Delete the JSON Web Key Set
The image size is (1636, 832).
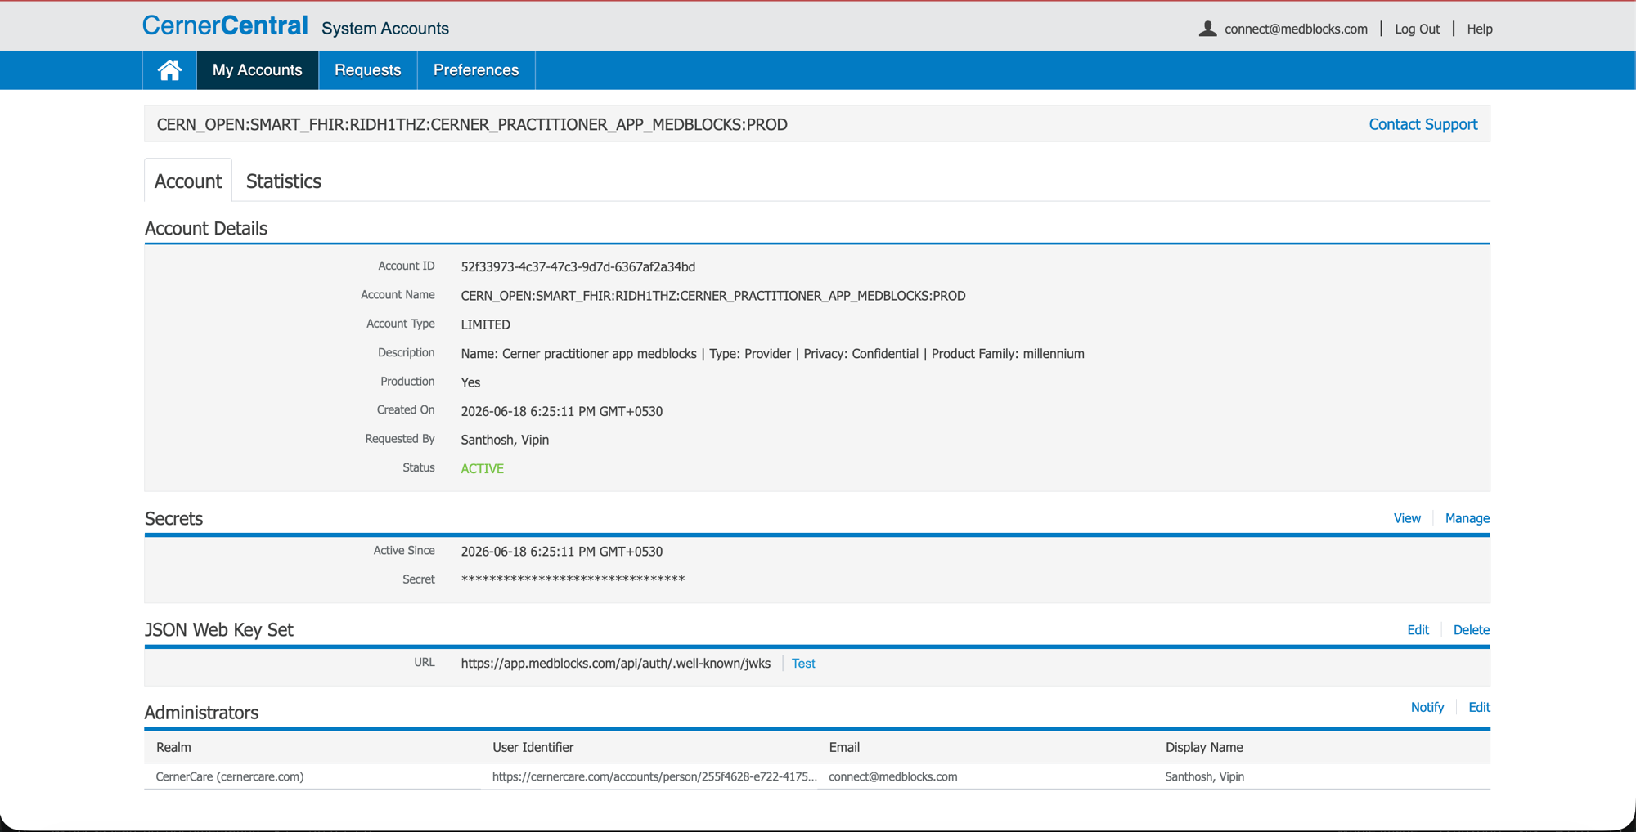(1471, 630)
